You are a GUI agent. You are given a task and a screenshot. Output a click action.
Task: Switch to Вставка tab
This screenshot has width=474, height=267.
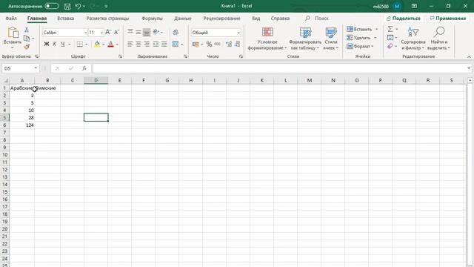pyautogui.click(x=66, y=19)
